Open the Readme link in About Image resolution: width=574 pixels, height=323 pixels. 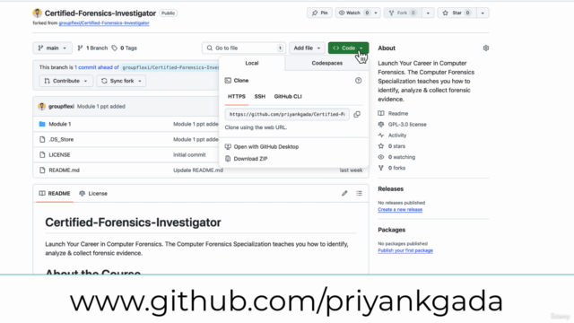click(398, 114)
